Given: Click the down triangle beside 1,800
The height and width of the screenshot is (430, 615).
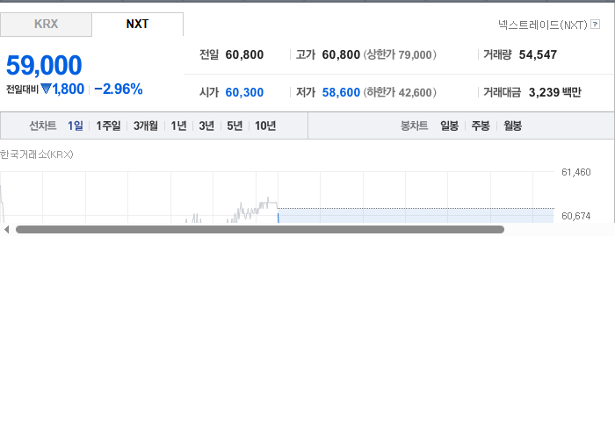Looking at the screenshot, I should [46, 89].
